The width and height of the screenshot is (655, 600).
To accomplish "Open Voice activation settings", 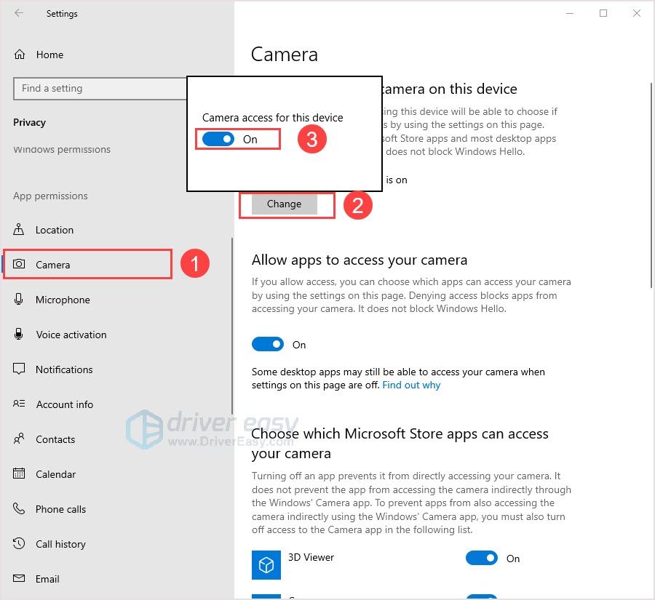I will (x=71, y=335).
